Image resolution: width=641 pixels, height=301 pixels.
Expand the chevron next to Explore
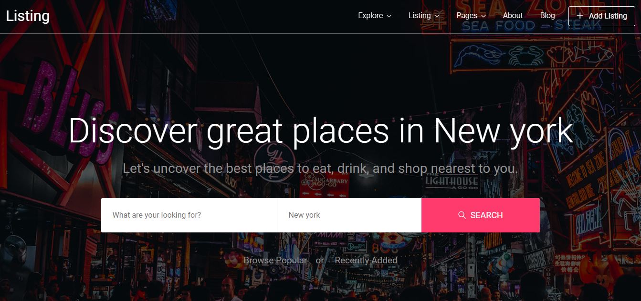click(389, 16)
